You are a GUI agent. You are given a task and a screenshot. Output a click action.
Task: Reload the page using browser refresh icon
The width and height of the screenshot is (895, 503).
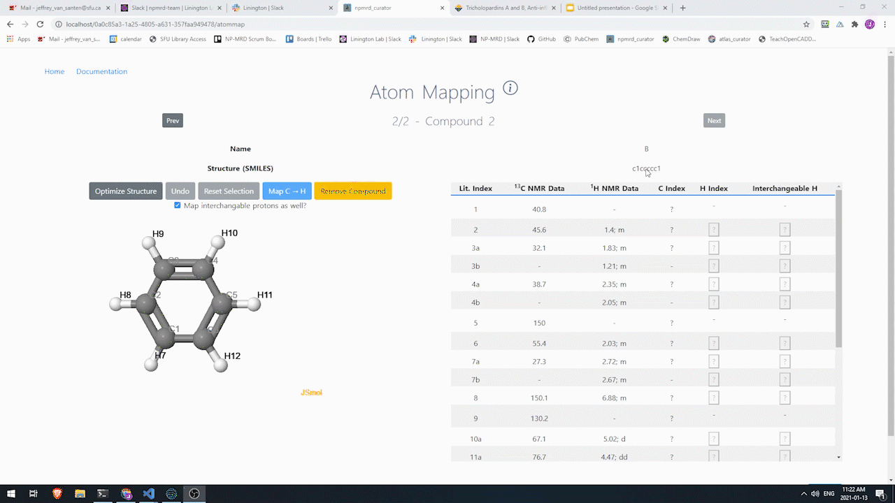point(41,24)
